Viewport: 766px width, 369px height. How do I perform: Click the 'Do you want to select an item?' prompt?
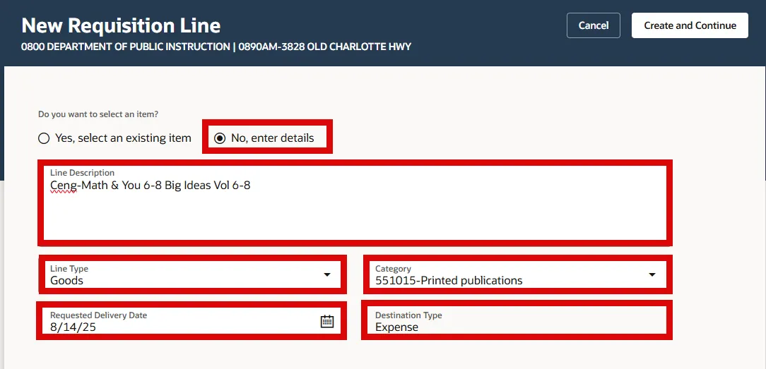click(98, 114)
